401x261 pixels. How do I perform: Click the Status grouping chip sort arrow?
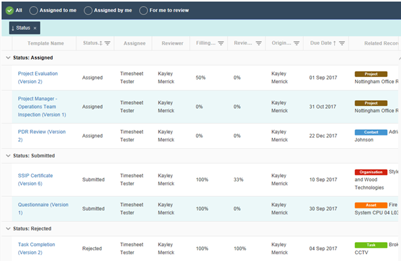tap(13, 28)
